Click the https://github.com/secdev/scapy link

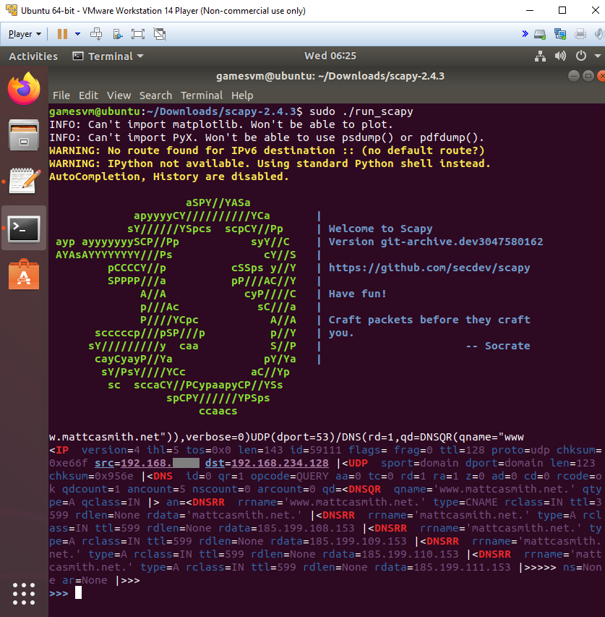click(429, 268)
